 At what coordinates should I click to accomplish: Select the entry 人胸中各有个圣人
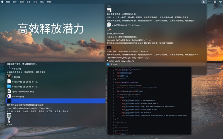pyautogui.click(x=27, y=72)
